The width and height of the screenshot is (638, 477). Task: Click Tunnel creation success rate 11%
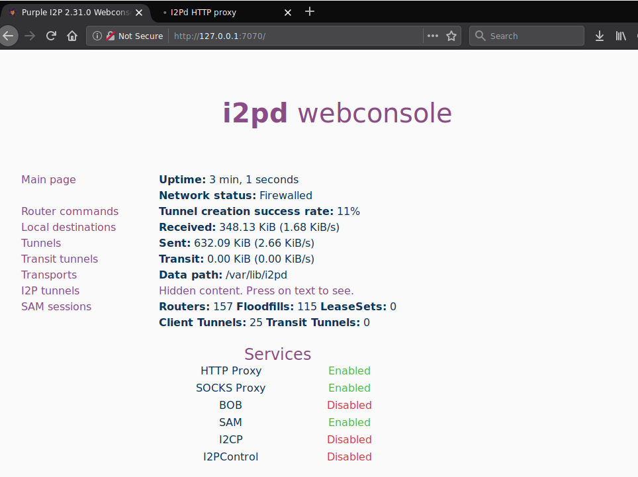coord(259,212)
